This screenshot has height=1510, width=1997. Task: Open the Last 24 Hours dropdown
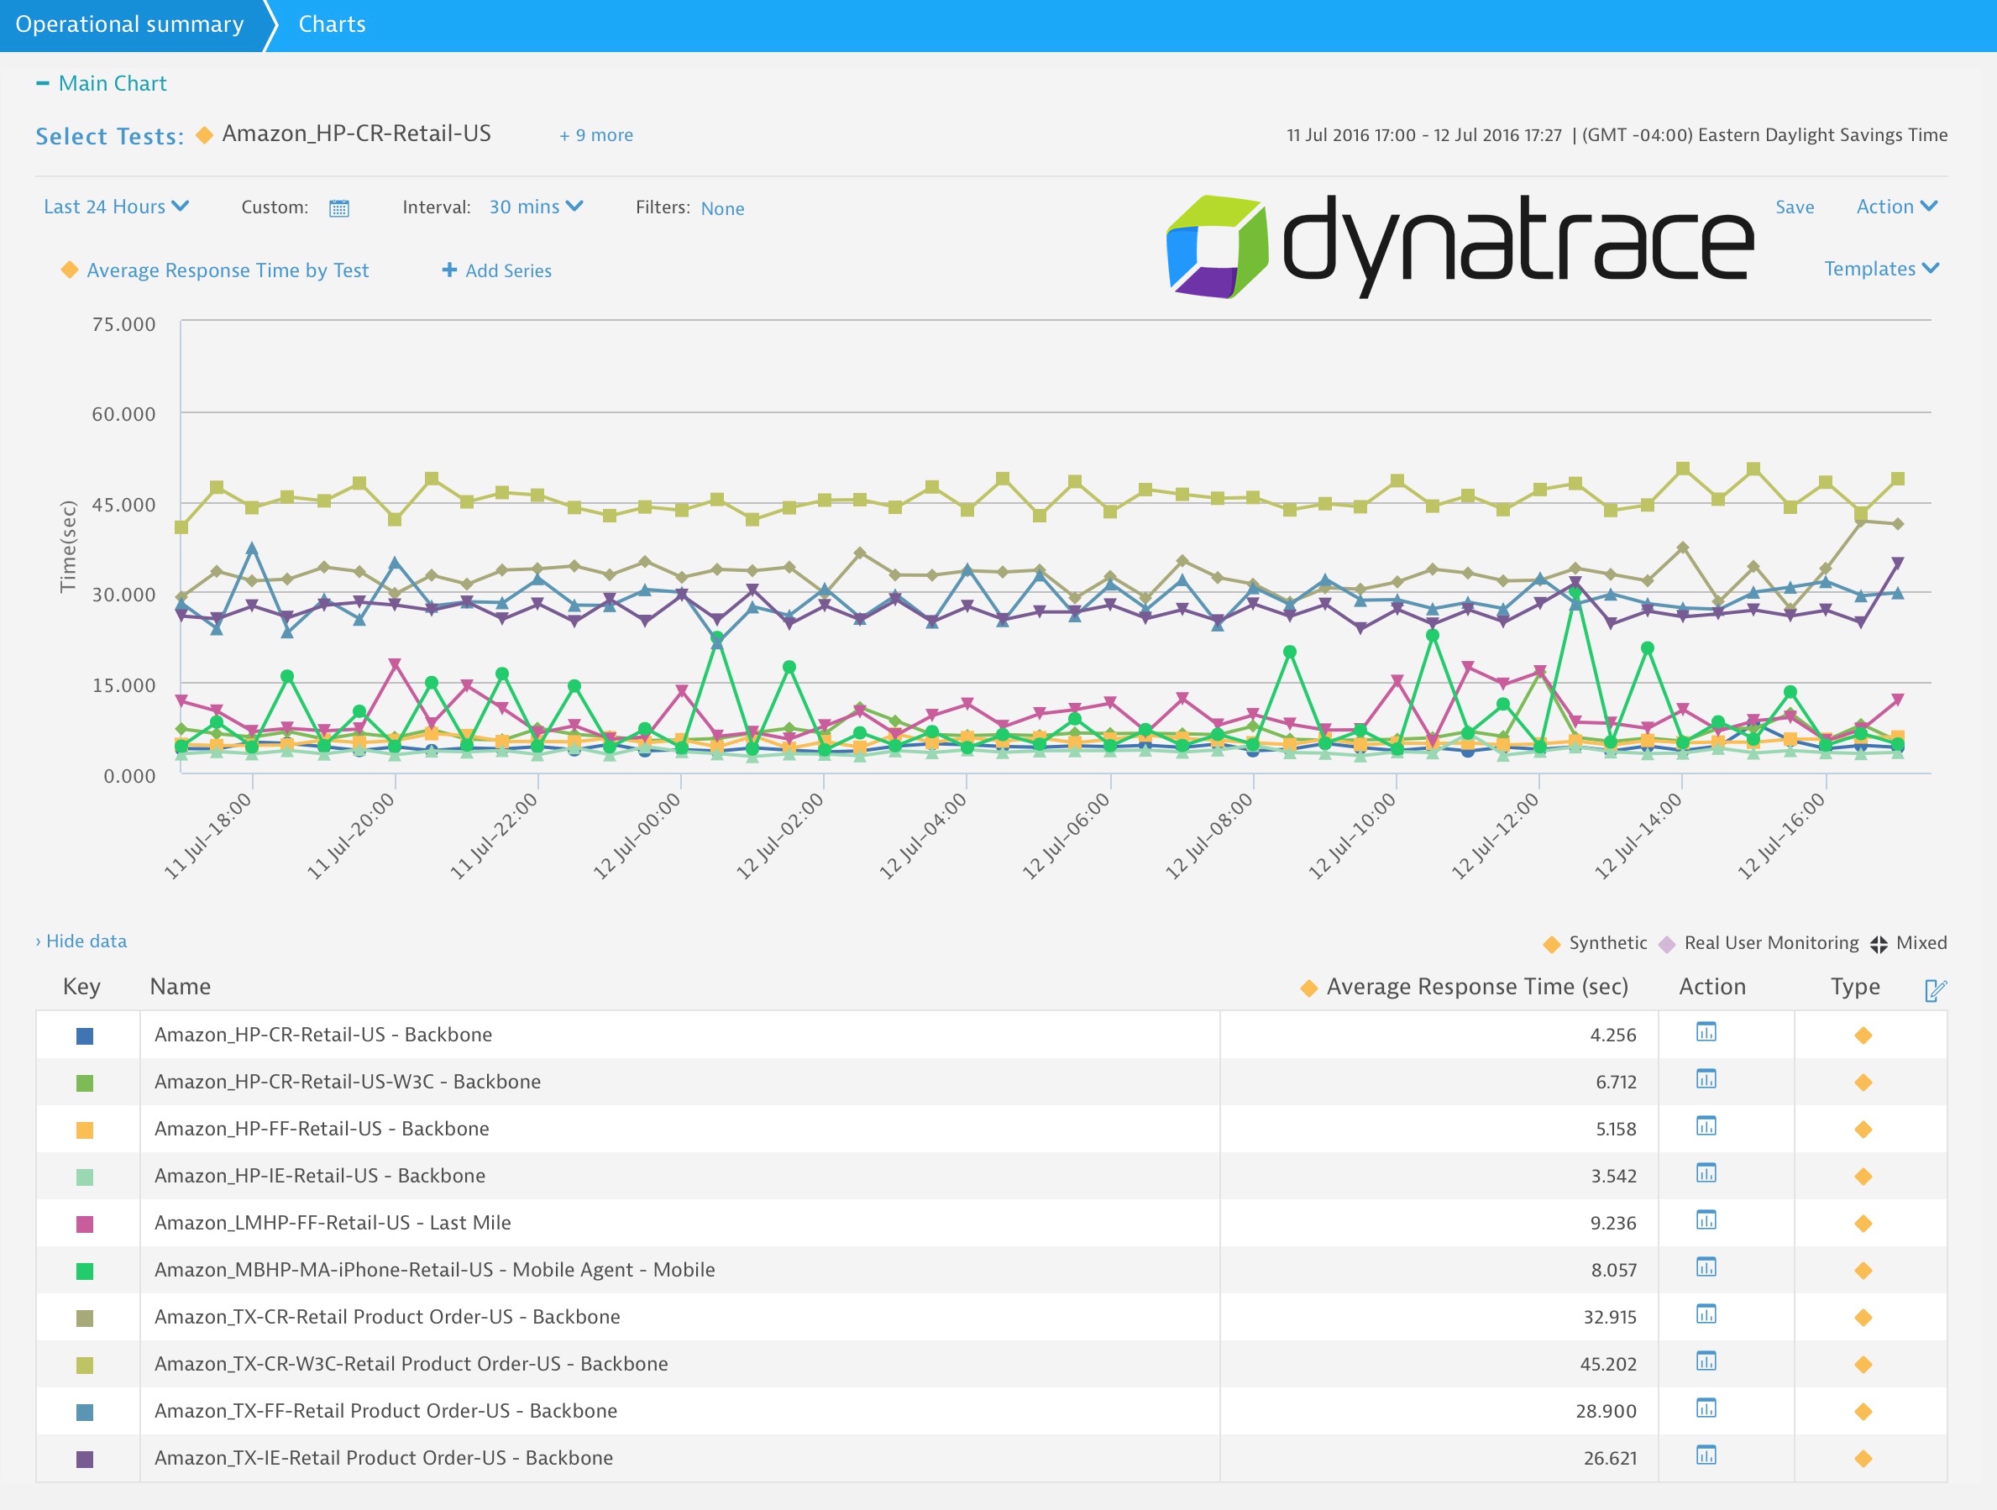[x=116, y=207]
